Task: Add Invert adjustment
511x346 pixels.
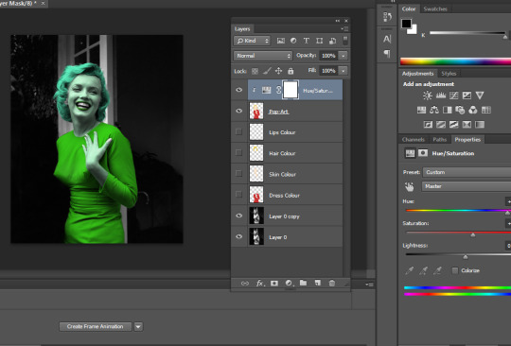Action: click(x=428, y=125)
